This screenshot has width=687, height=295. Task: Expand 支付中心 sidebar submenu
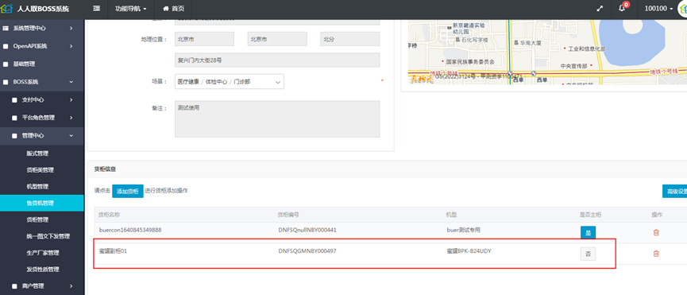41,100
